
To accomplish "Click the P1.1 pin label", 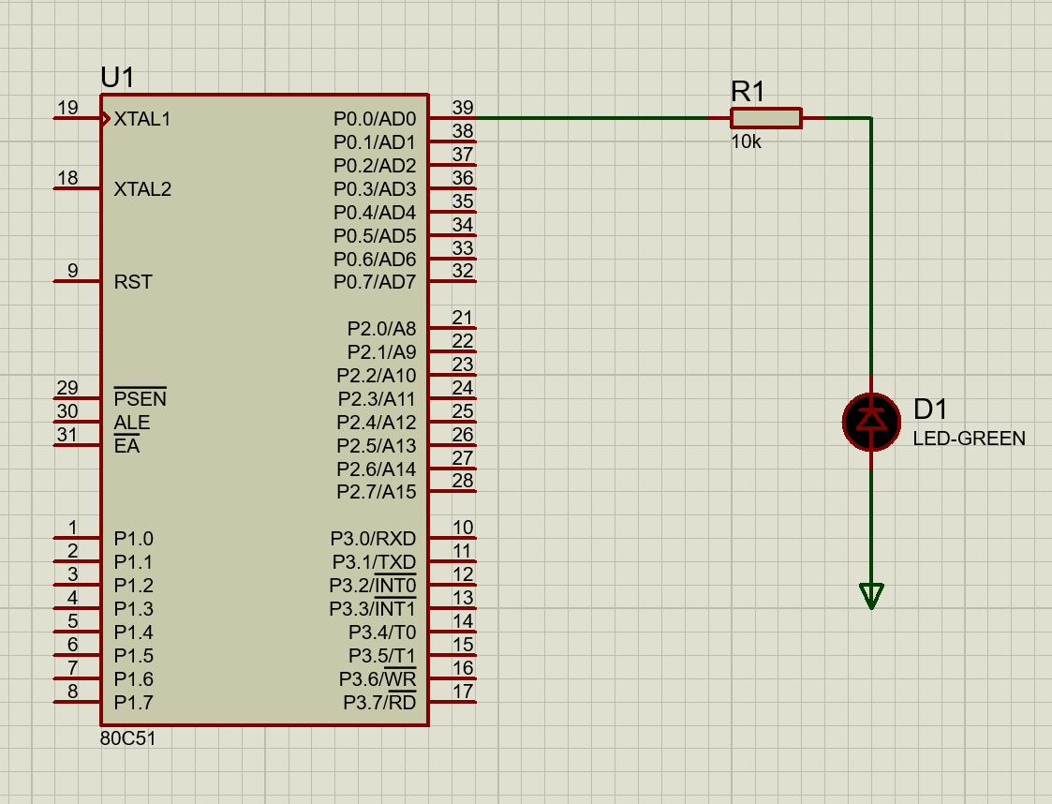I will click(134, 562).
